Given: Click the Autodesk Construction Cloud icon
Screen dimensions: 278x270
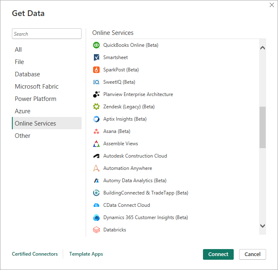Looking at the screenshot, I should click(x=96, y=156).
